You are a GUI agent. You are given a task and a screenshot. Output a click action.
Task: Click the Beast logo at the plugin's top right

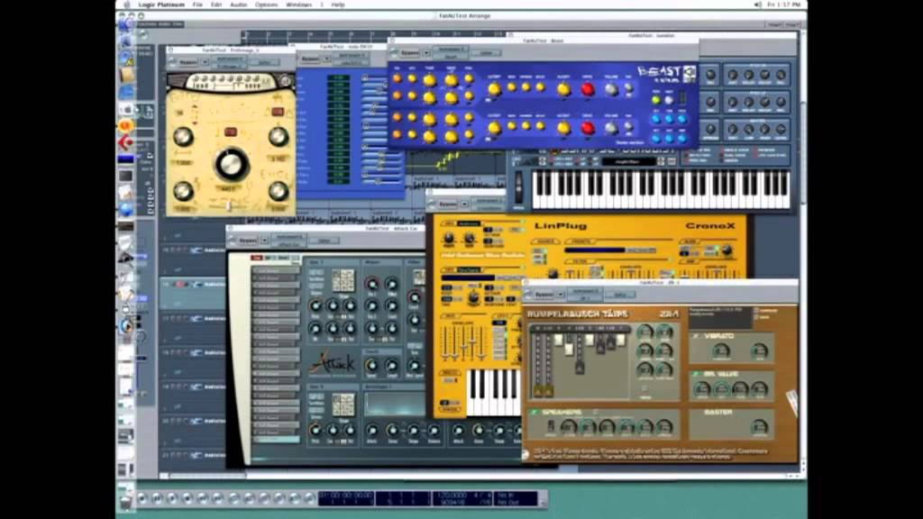pyautogui.click(x=667, y=74)
